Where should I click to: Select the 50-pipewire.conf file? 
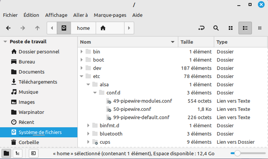tap(133, 109)
